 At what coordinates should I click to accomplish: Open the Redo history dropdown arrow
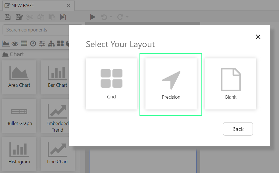127,17
